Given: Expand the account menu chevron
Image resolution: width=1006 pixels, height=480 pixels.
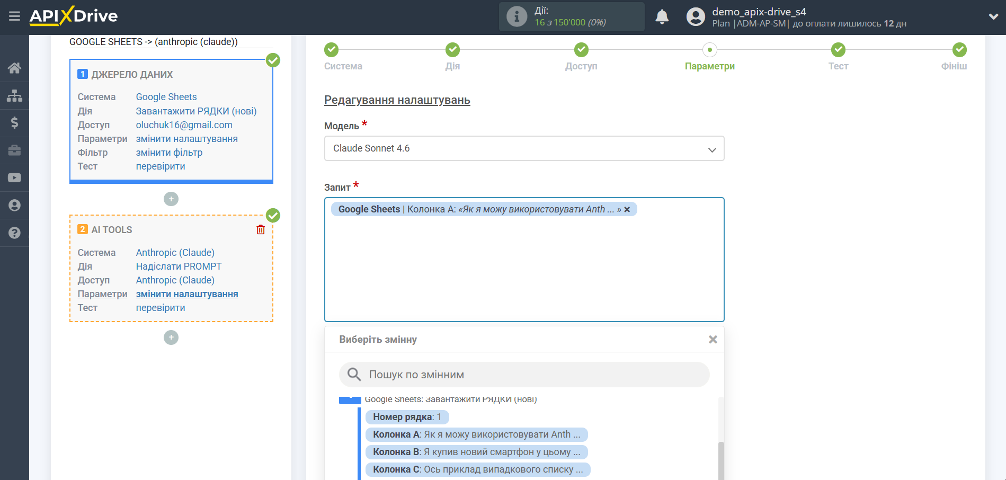Looking at the screenshot, I should point(993,17).
